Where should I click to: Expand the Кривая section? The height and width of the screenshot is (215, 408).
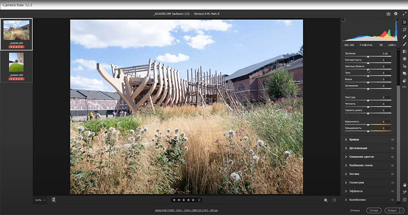(346, 140)
